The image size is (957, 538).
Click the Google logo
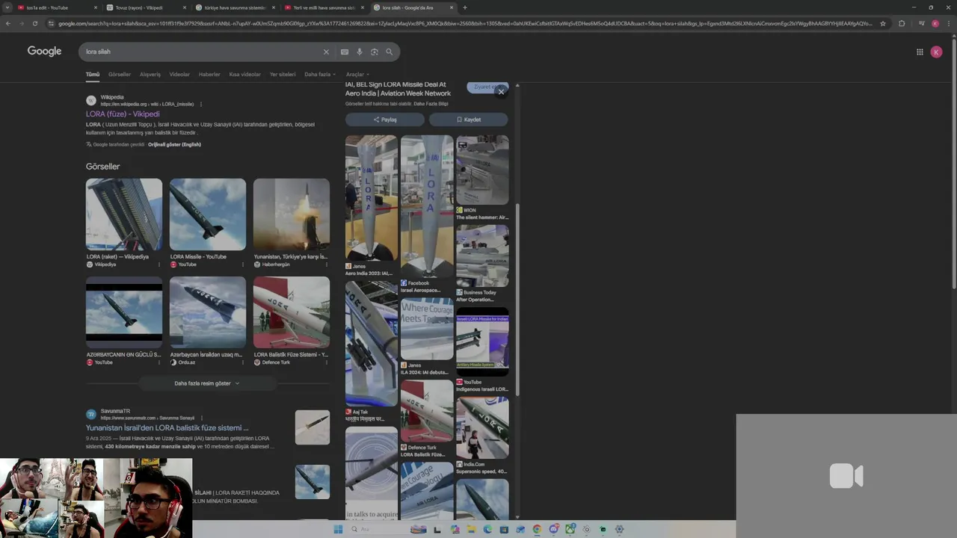(x=44, y=51)
